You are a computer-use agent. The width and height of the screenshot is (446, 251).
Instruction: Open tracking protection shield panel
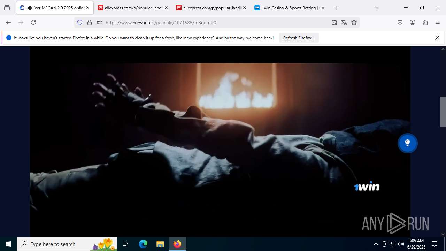80,22
